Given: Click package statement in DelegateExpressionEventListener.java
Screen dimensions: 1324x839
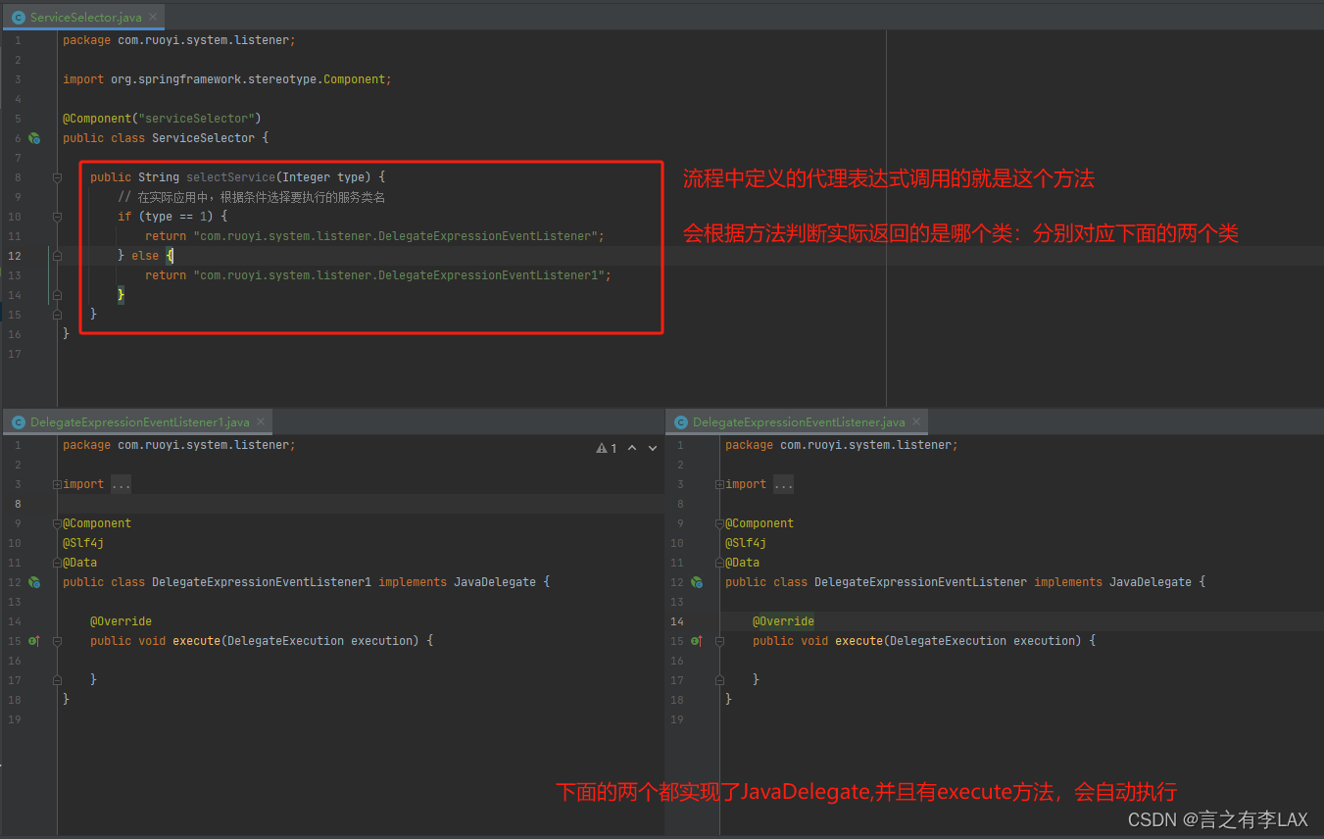Looking at the screenshot, I should [x=841, y=445].
